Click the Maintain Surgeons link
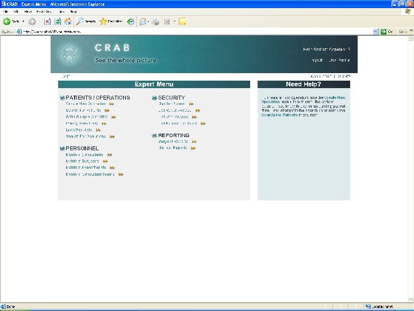The image size is (414, 311). click(x=82, y=161)
